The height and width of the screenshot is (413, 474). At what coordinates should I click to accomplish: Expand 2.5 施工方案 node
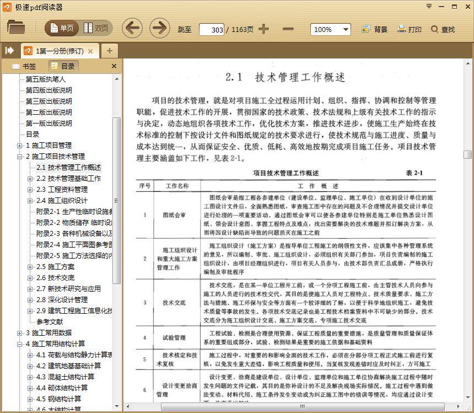(30, 267)
